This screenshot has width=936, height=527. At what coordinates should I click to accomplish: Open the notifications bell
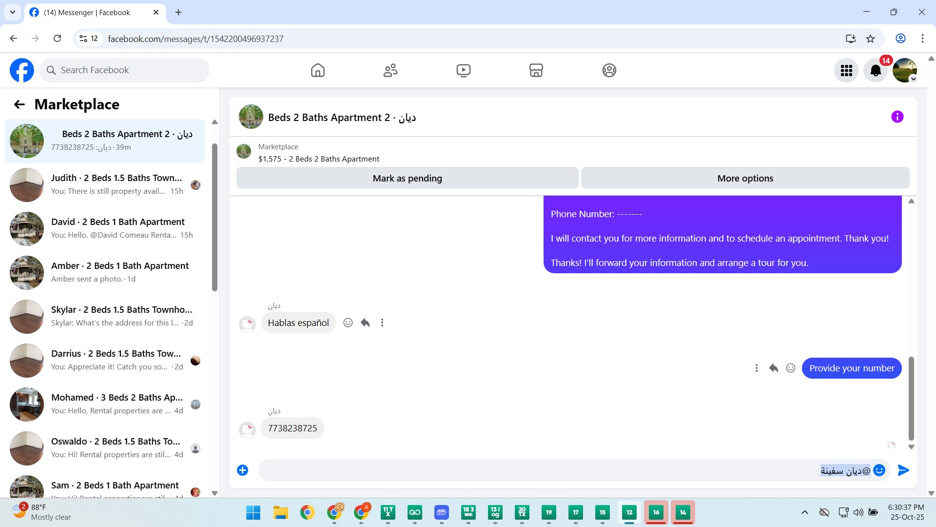875,71
